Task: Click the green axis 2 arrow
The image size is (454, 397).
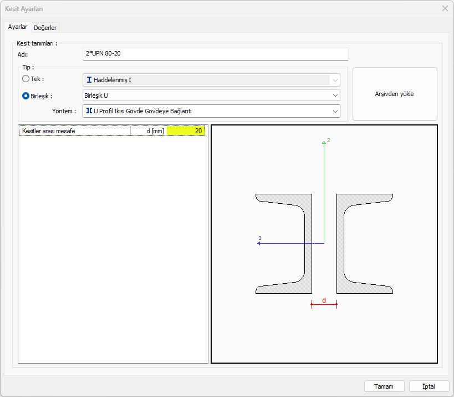Action: 324,143
